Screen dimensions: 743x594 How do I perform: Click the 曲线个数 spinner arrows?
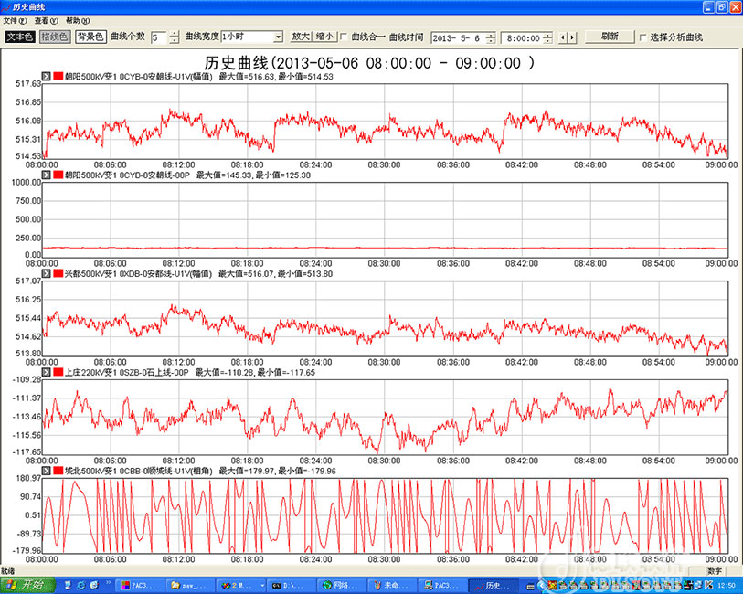coord(174,37)
